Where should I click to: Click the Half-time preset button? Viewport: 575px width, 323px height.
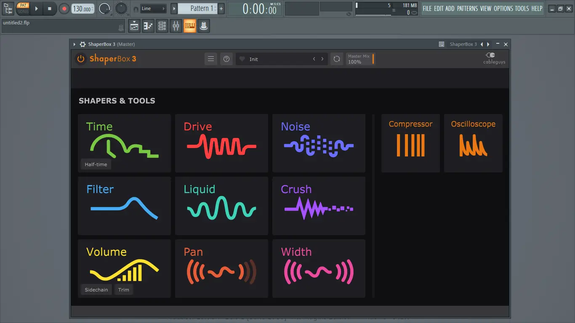coord(96,164)
